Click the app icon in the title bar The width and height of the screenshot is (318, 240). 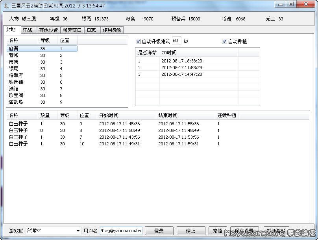click(7, 5)
